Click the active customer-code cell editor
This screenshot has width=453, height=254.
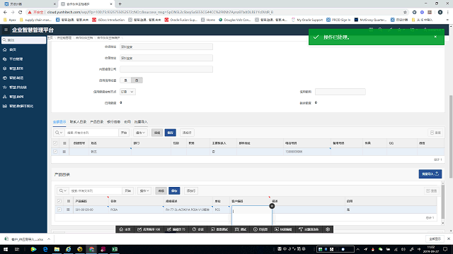click(252, 215)
